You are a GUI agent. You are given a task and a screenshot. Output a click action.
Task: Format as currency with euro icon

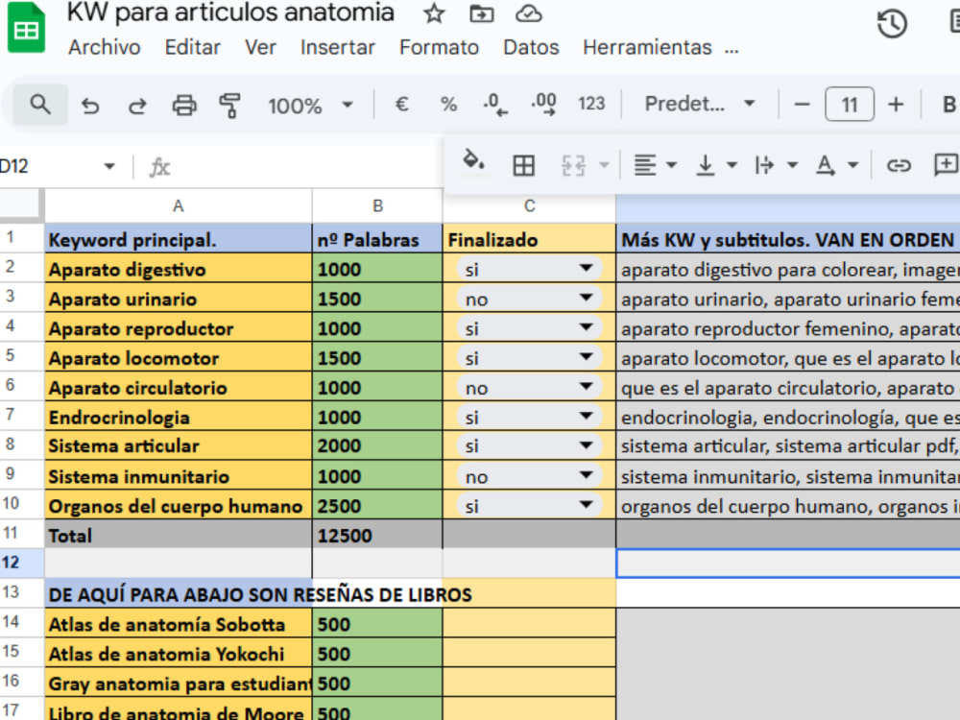[401, 104]
